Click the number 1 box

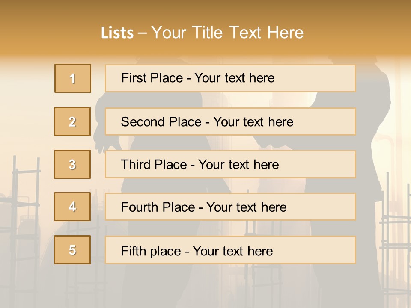coord(73,78)
